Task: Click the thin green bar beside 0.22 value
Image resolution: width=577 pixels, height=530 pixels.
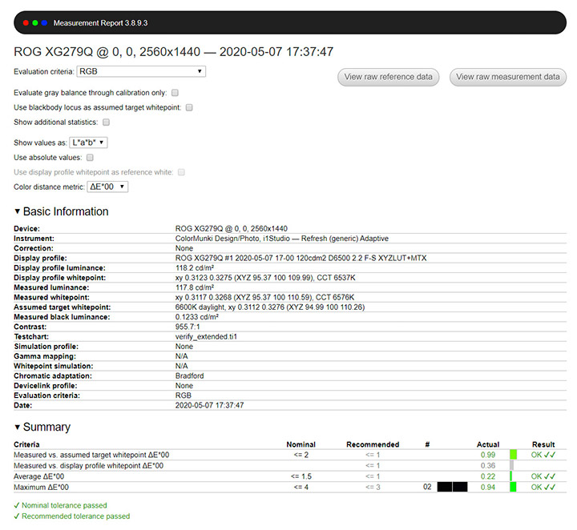Action: tap(510, 476)
